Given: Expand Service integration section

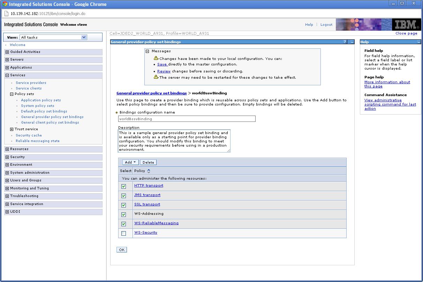Looking at the screenshot, I should pos(7,204).
